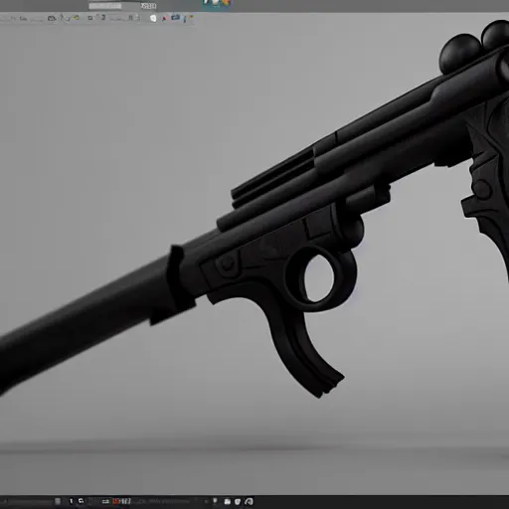509x509 pixels.
Task: Click the white folder-like icon in bottom bar
Action: (228, 502)
